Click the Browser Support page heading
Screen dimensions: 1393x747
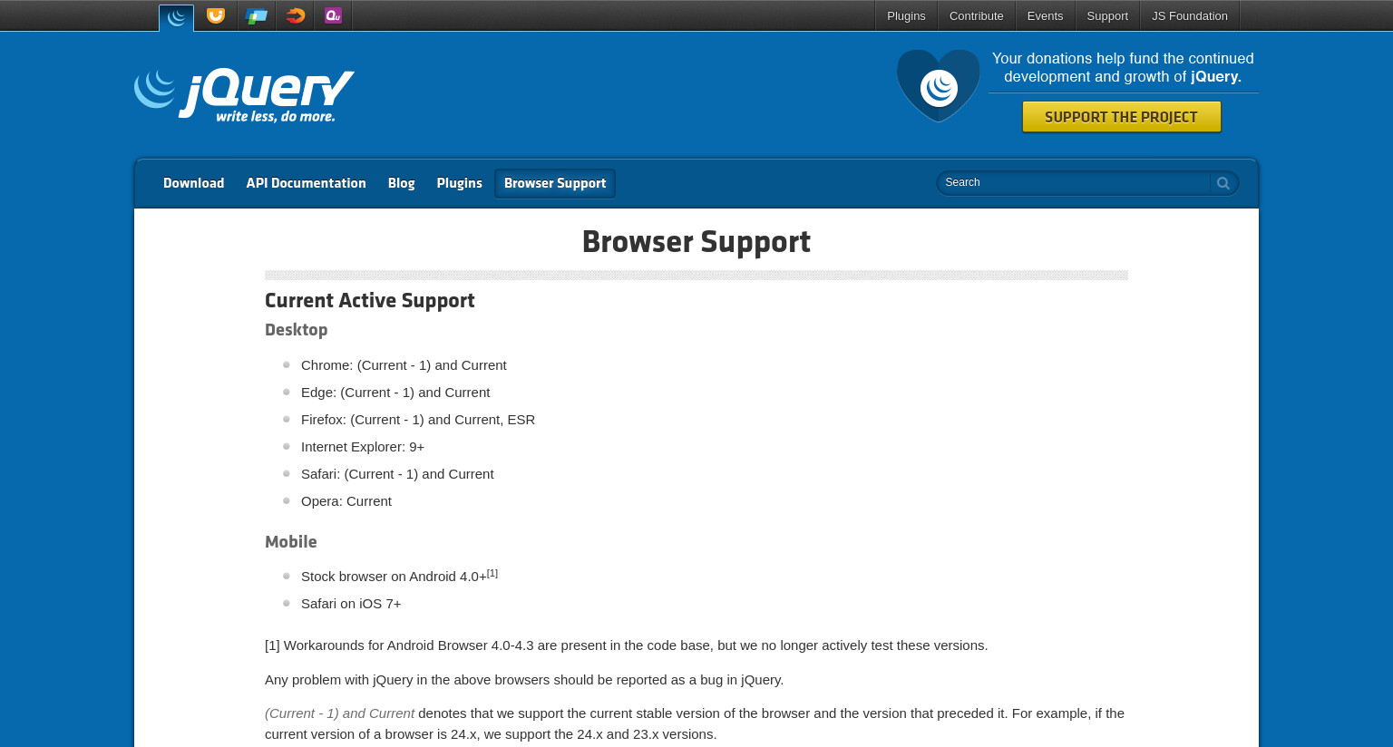696,242
